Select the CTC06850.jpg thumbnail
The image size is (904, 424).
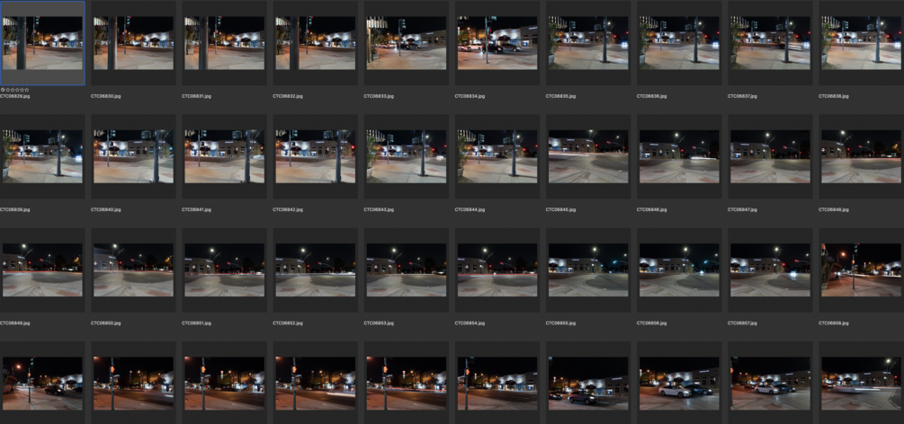coord(133,270)
